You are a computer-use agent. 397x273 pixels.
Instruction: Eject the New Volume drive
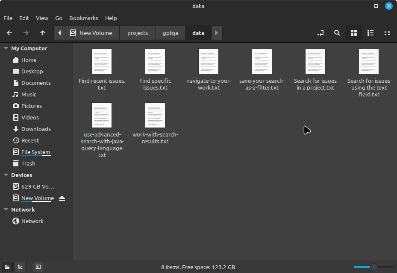62,198
